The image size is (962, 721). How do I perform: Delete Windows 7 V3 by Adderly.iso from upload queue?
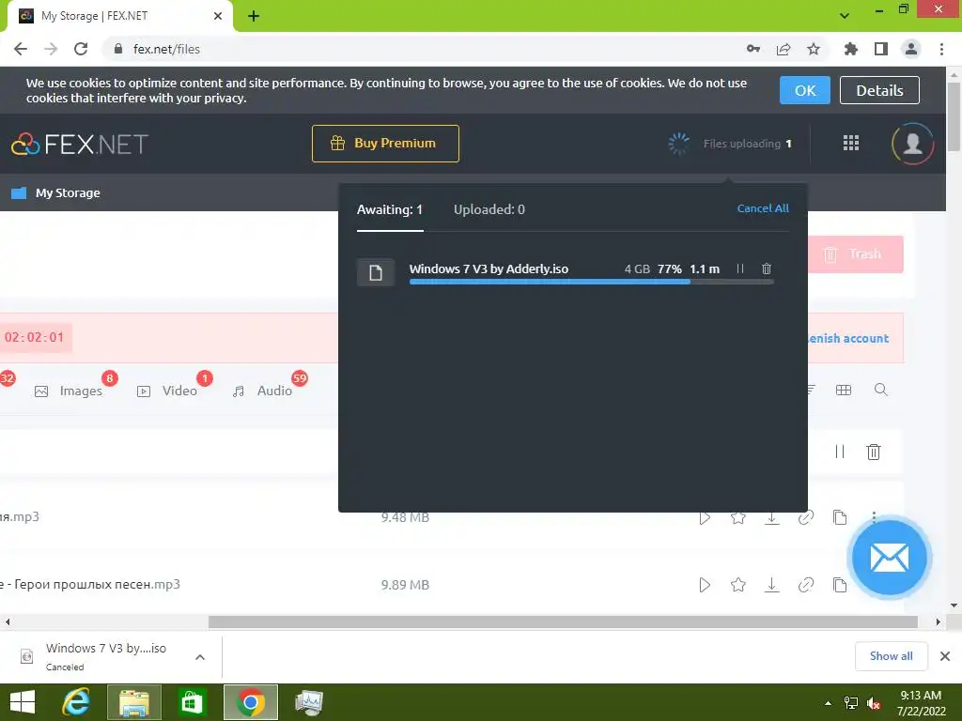[767, 268]
